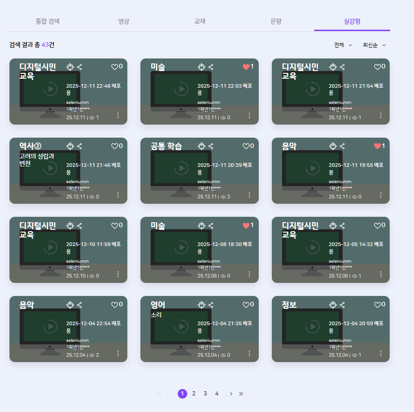
Task: Click box-with-arrows icon on 12-10 11:59 card
Action: tap(70, 226)
